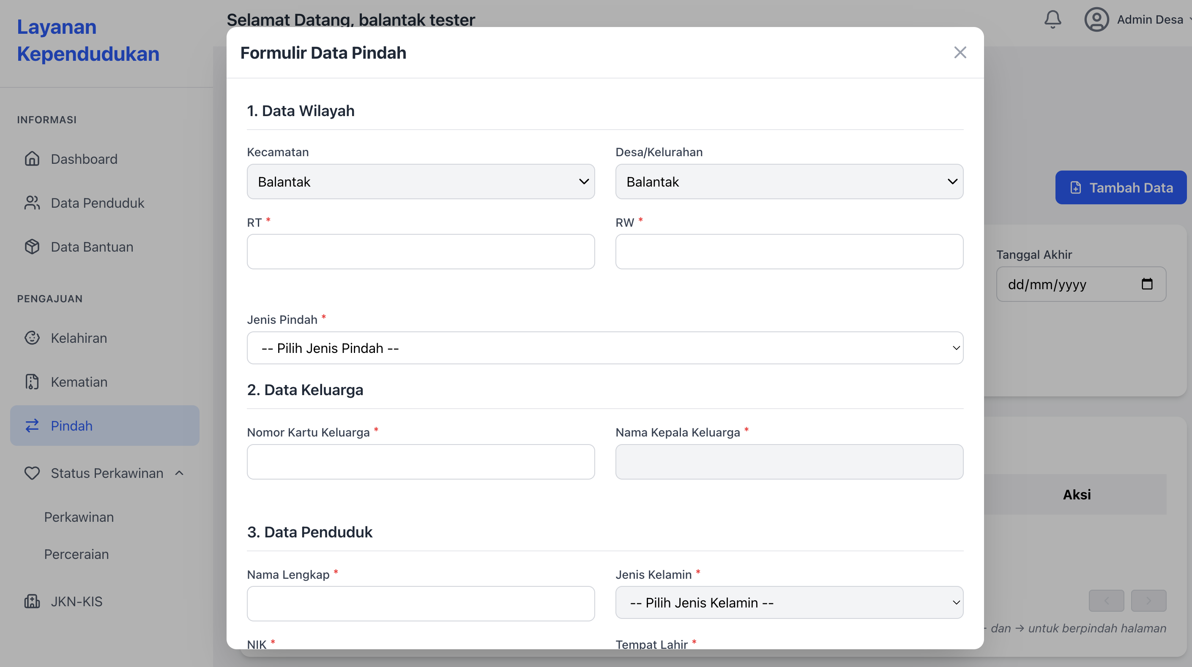The height and width of the screenshot is (667, 1192).
Task: Close the Formulir Data Pindah dialog
Action: tap(960, 52)
